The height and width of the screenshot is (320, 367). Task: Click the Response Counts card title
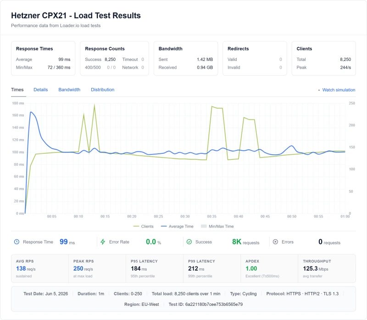[105, 49]
